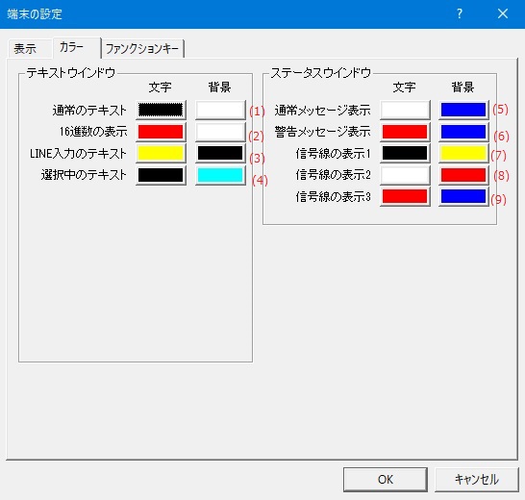525x500 pixels.
Task: Open the yellow 文字 swatch for LINE入力のテキスト
Action: click(161, 154)
